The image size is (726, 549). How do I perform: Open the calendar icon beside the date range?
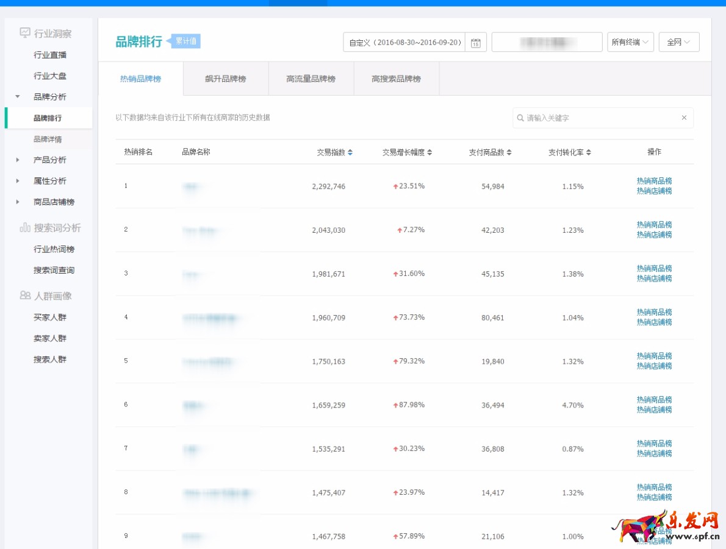click(476, 42)
